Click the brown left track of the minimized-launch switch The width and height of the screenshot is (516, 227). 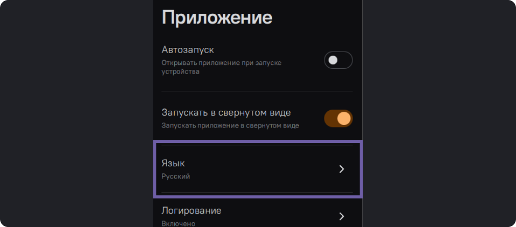coord(330,118)
